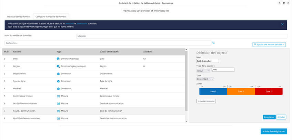Screen dimensions: 292x140
Task: Click the Rechercher search field
Action: coord(108,43)
